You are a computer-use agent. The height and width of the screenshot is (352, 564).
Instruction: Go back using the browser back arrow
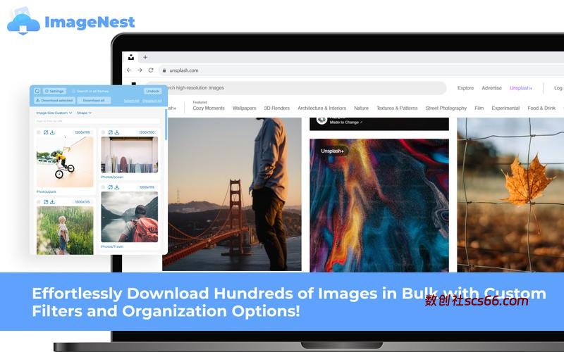[x=129, y=70]
